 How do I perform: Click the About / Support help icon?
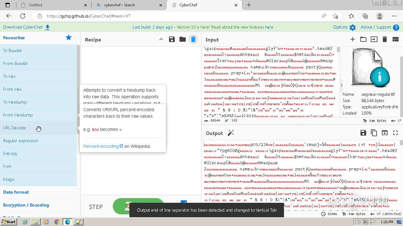pyautogui.click(x=396, y=27)
